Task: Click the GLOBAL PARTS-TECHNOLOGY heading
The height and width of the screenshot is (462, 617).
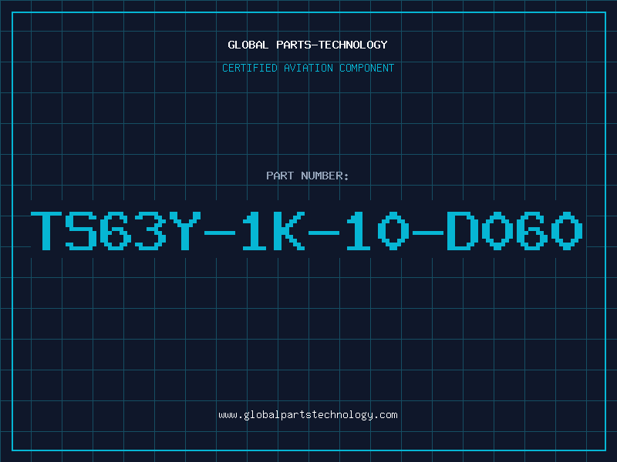Action: [x=308, y=45]
